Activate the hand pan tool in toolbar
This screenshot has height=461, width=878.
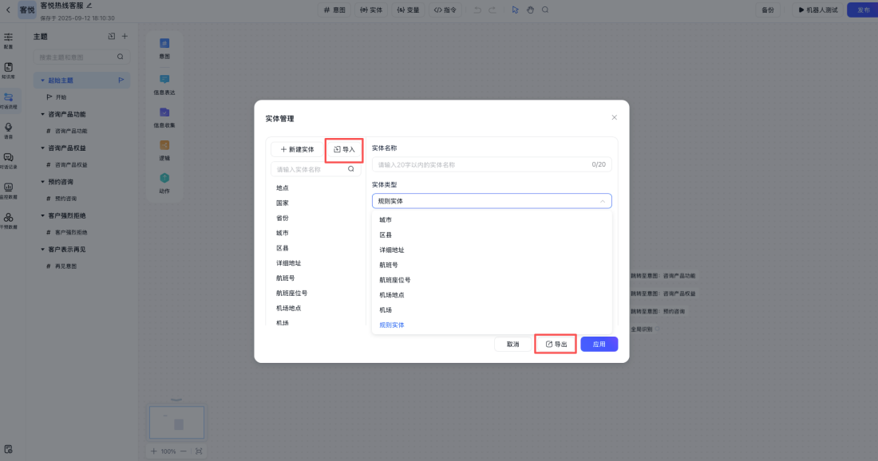[x=530, y=10]
